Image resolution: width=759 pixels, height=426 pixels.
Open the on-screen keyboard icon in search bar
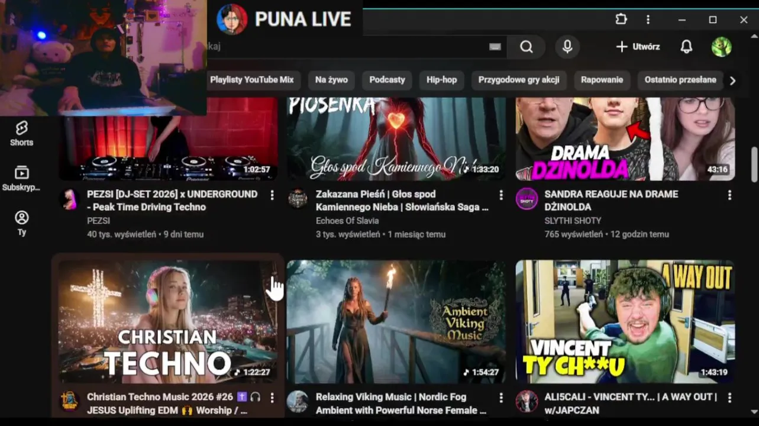tap(495, 47)
